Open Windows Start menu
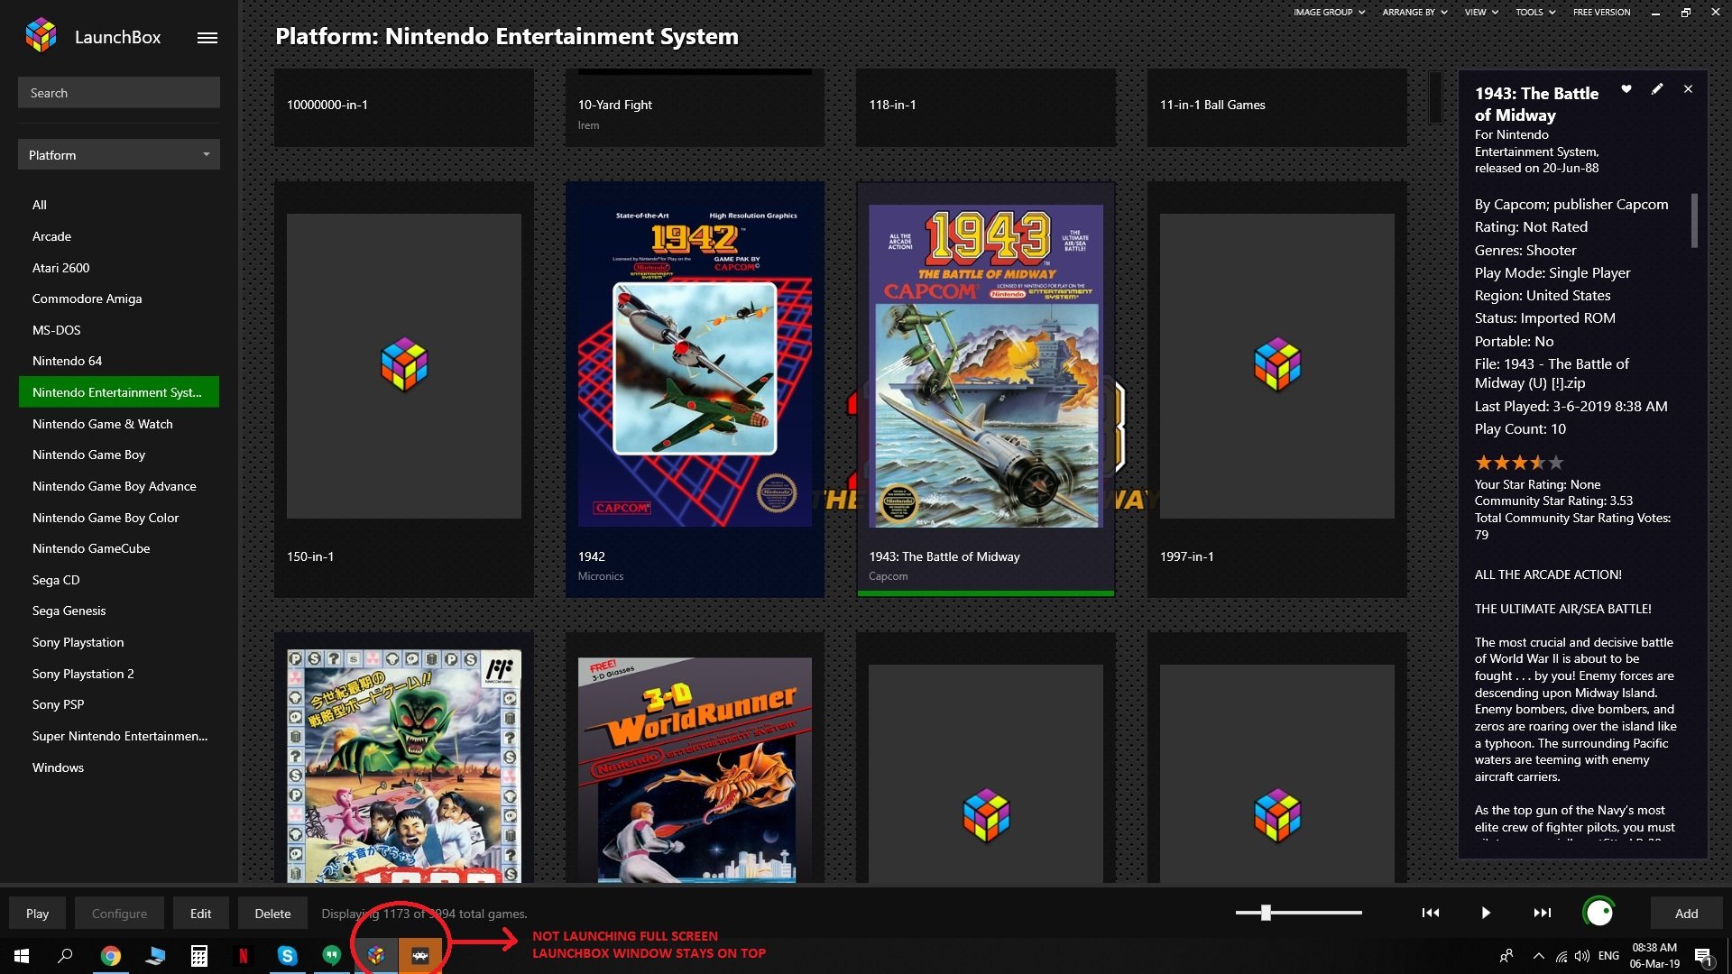 22,956
